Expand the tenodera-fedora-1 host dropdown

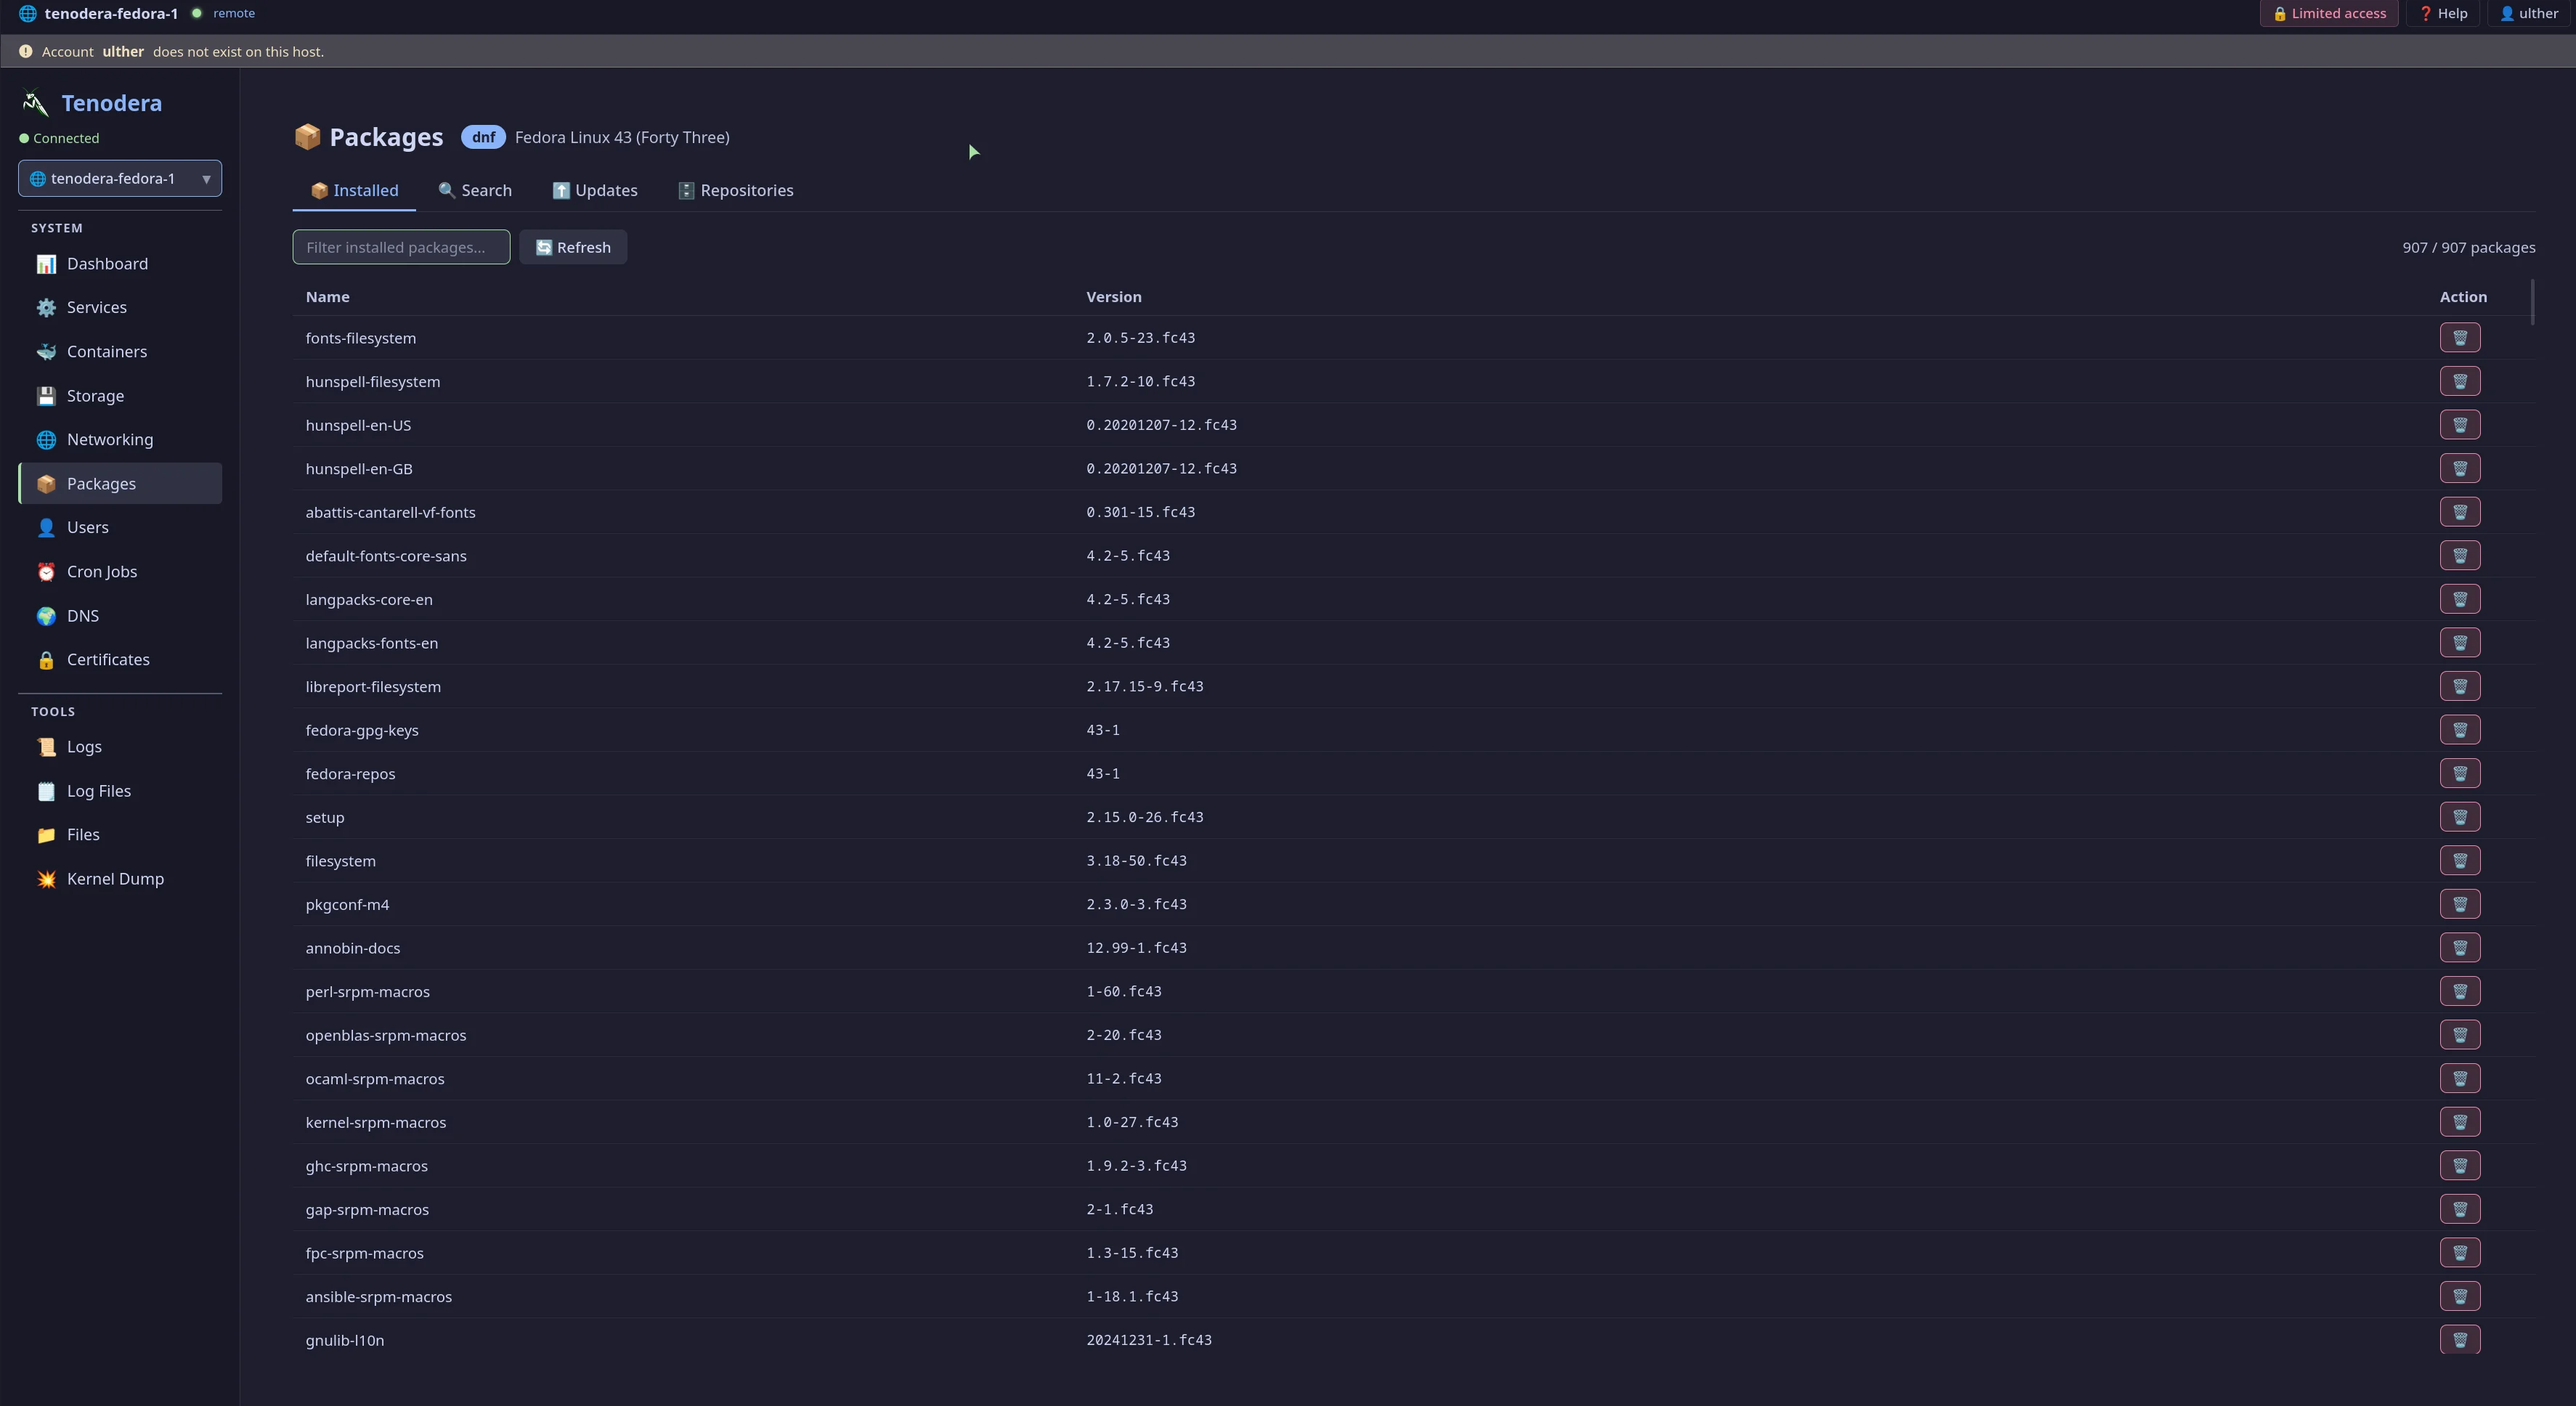120,179
